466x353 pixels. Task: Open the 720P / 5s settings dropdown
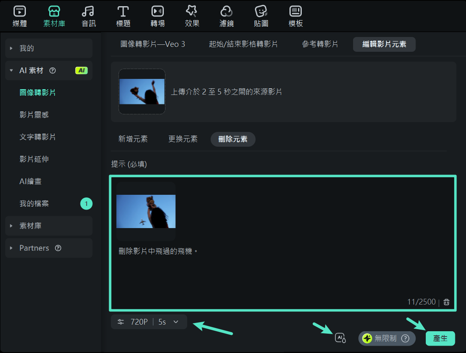point(149,322)
